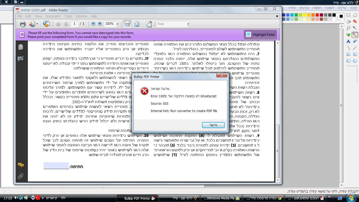Click the page number field in Adobe Reader

coord(74,24)
